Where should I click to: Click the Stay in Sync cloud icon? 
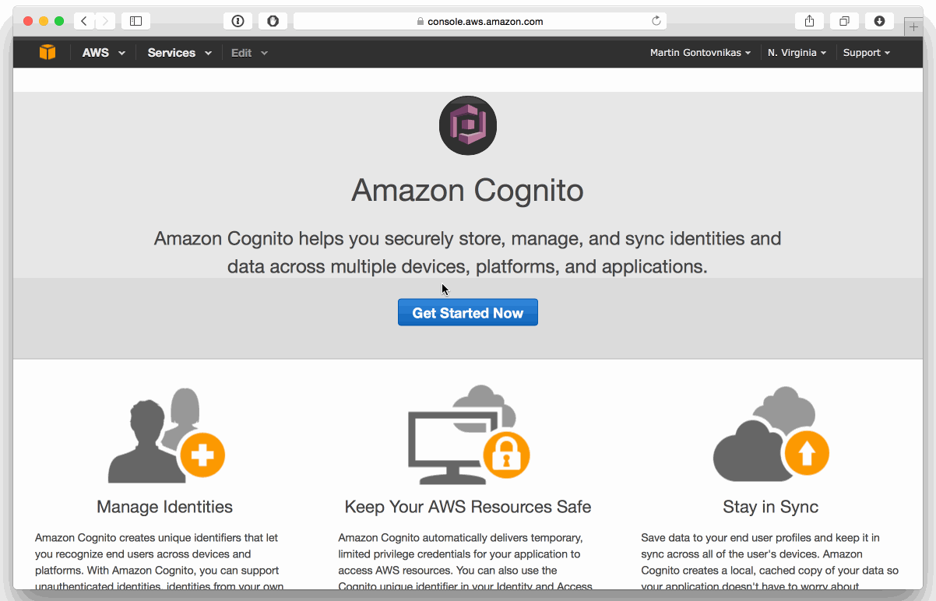coord(771,434)
